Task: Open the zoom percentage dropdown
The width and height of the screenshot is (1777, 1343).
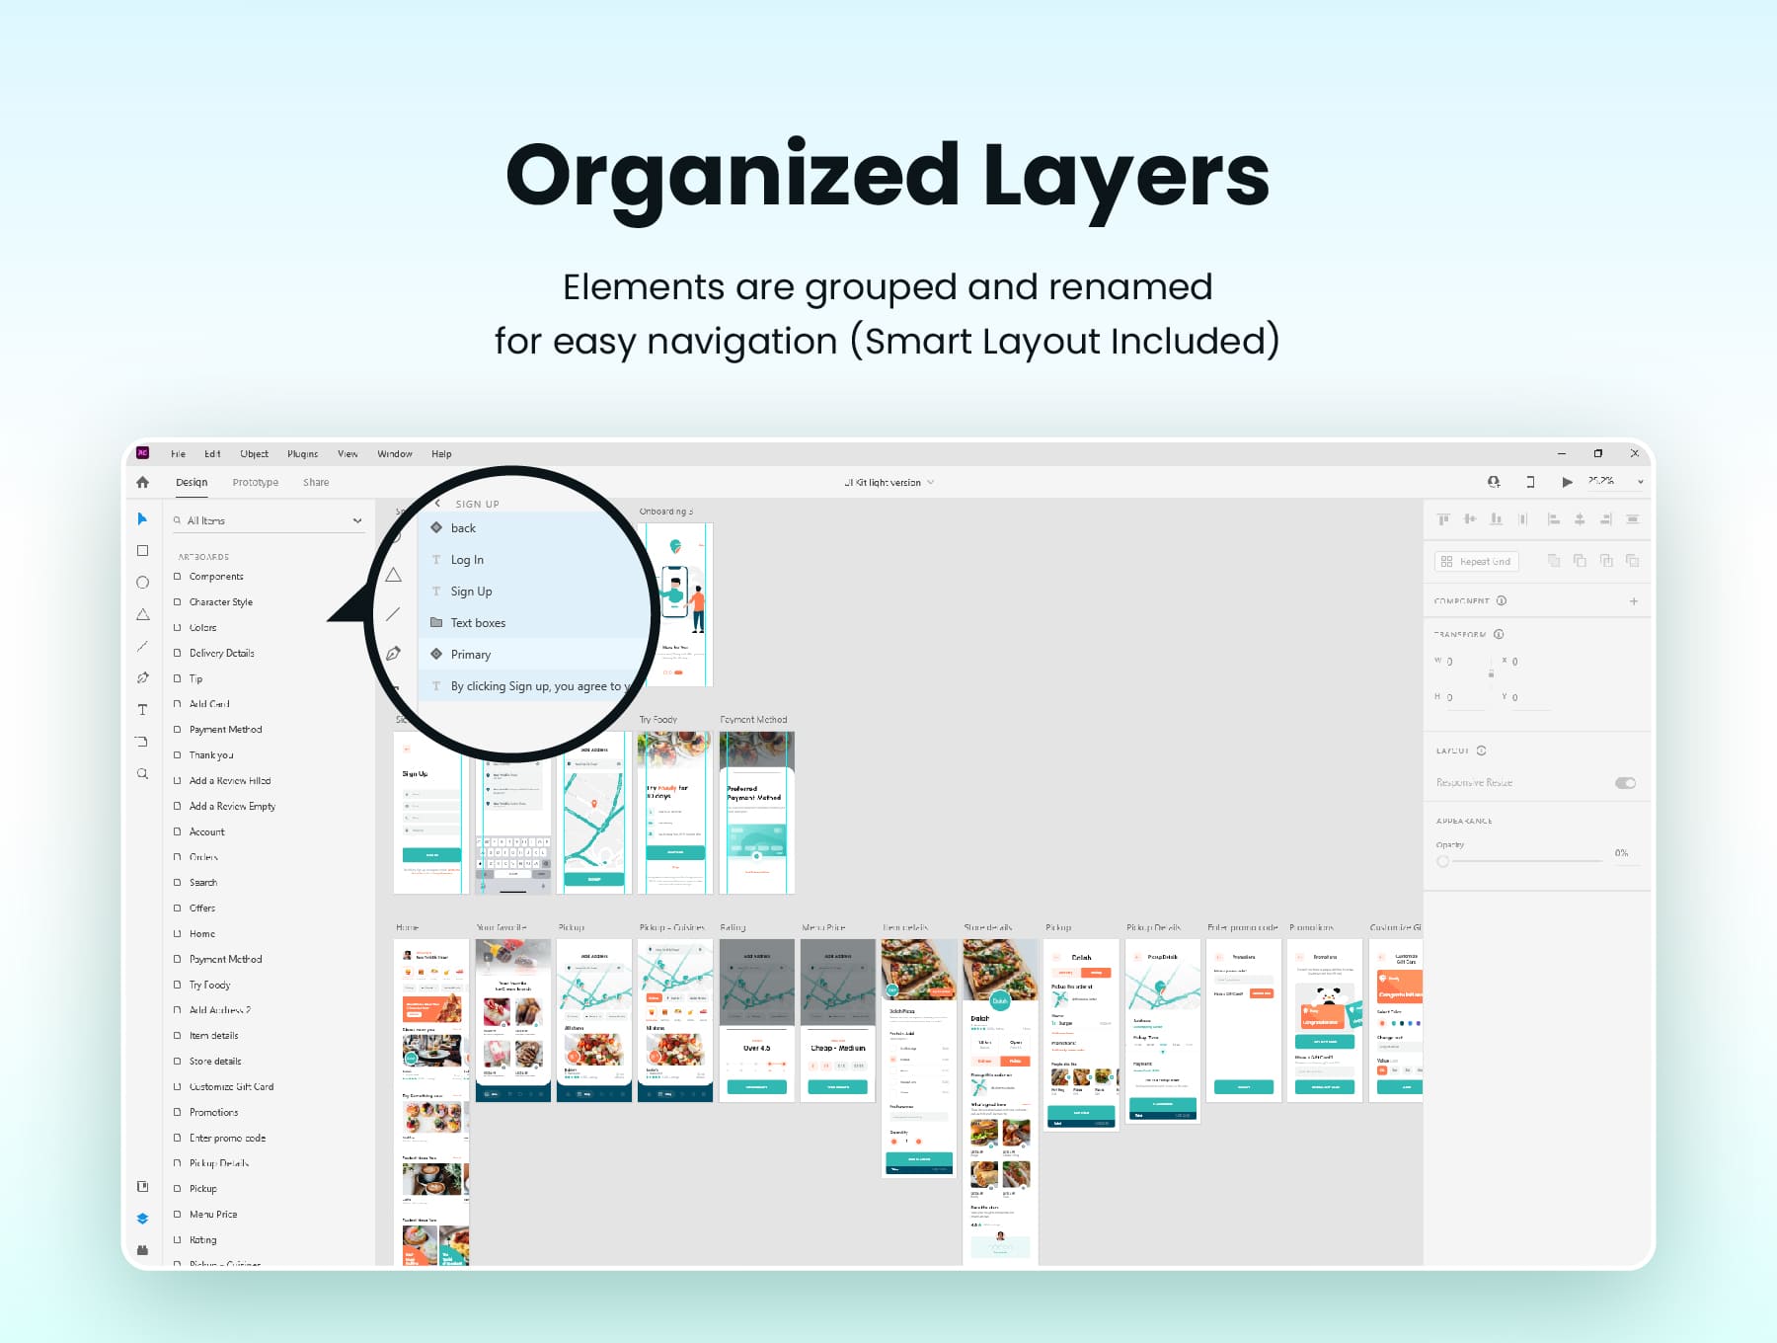Action: [x=1640, y=482]
